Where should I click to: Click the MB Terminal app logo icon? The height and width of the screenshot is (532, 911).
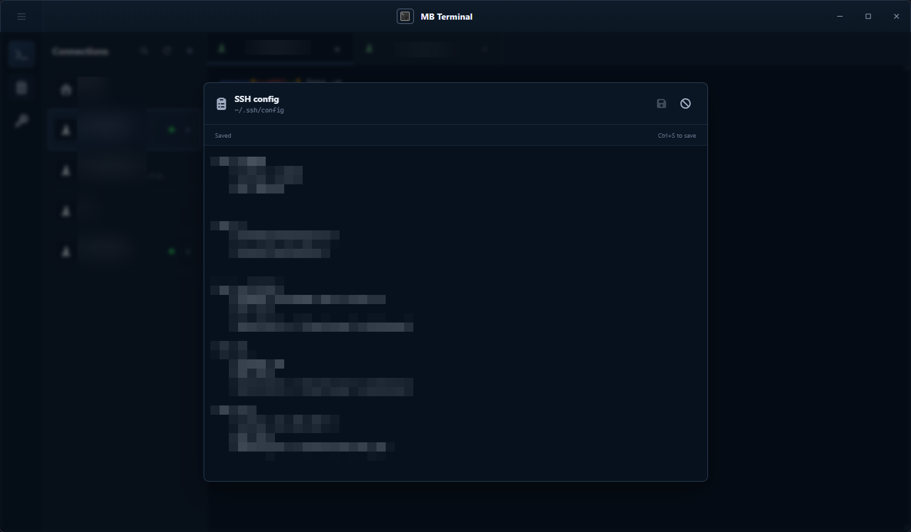(x=405, y=17)
